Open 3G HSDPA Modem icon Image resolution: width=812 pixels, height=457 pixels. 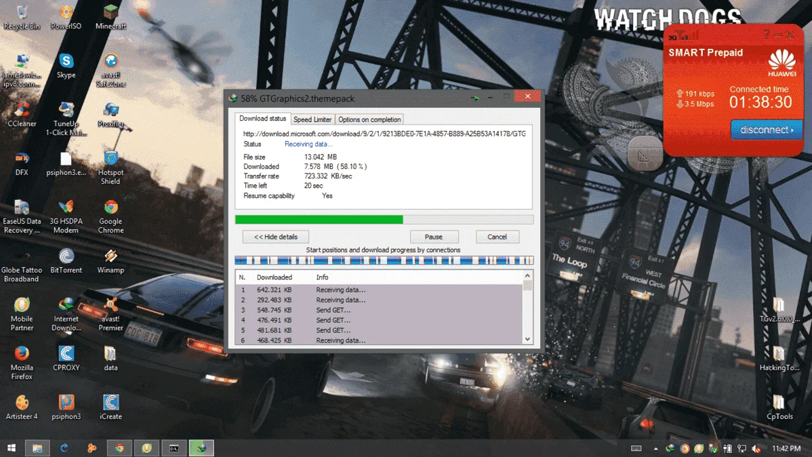tap(66, 216)
